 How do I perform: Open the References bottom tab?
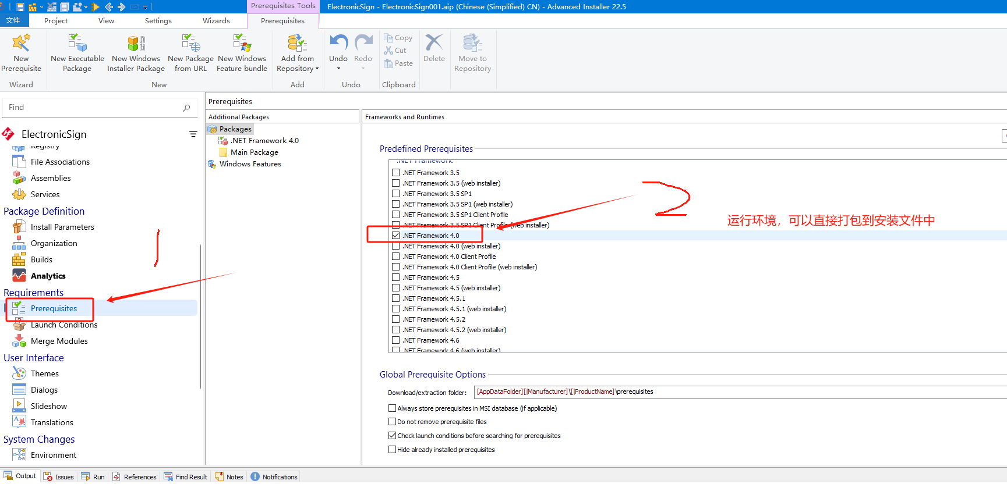pyautogui.click(x=135, y=477)
